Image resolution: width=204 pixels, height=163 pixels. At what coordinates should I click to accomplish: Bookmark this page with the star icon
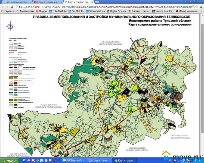coord(197,7)
